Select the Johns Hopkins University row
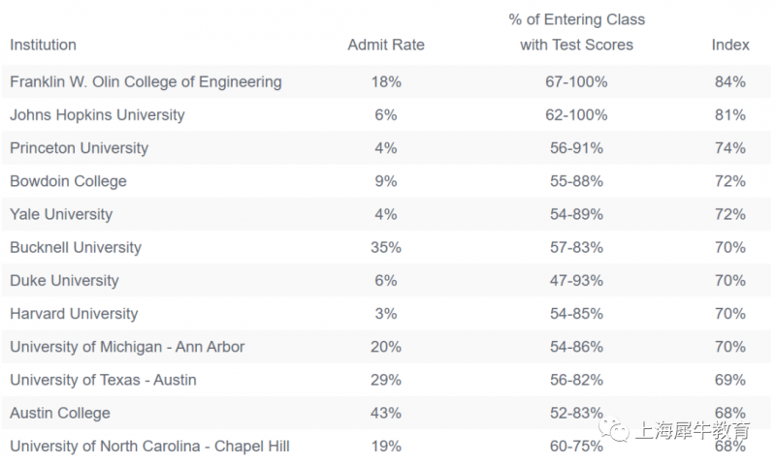 (386, 114)
